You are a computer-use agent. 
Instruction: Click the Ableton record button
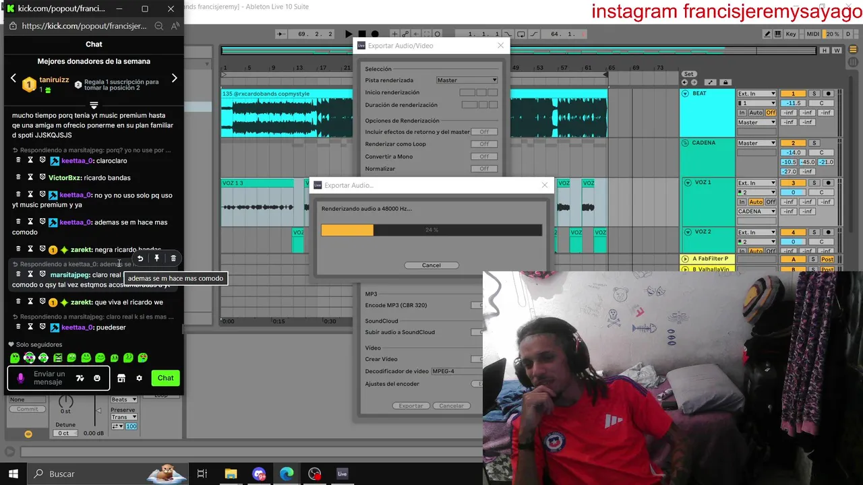[x=375, y=34]
